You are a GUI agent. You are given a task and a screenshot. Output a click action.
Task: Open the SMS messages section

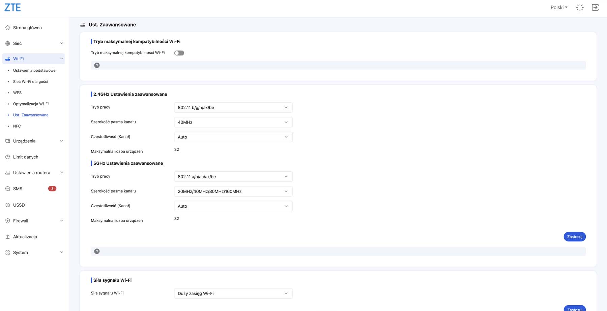pos(18,189)
